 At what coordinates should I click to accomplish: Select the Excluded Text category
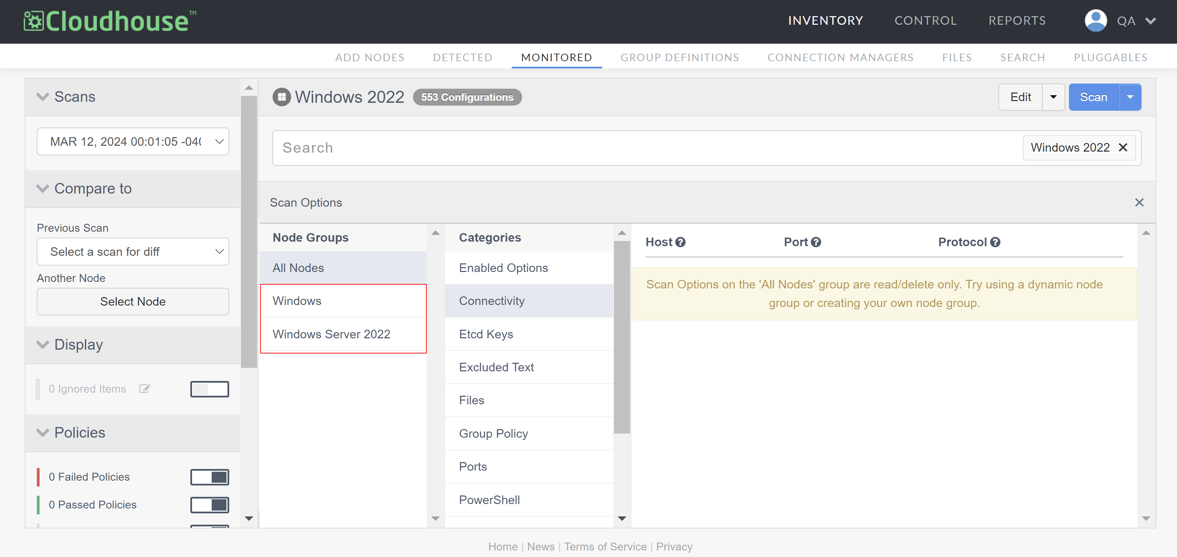(x=529, y=367)
